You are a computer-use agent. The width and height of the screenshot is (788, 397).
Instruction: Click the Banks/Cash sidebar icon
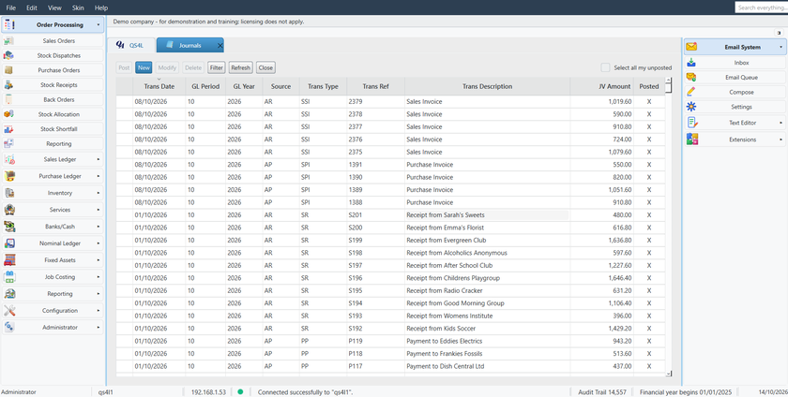[9, 227]
